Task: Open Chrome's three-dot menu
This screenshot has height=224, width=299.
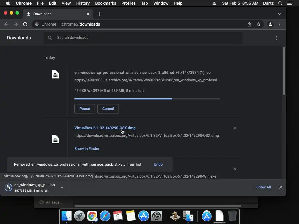Action: 280,24
